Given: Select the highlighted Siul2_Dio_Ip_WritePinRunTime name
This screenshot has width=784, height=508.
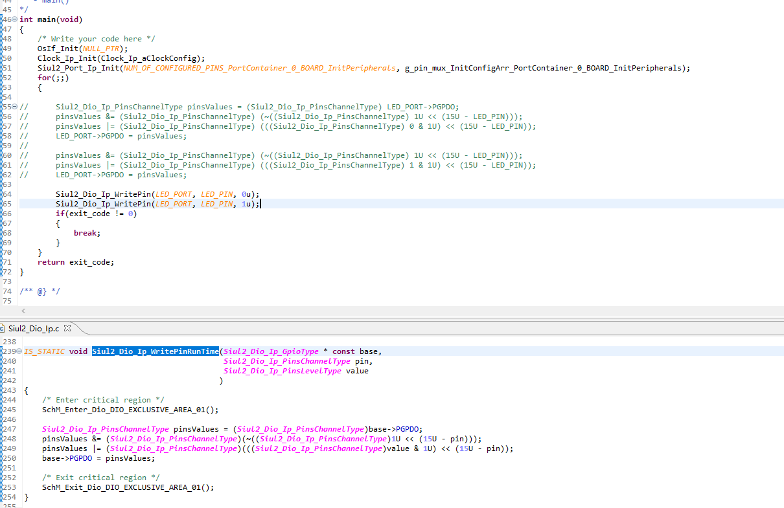Looking at the screenshot, I should 155,351.
